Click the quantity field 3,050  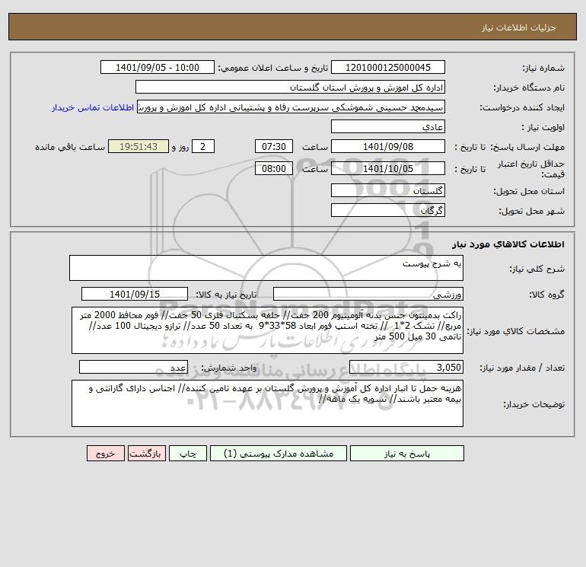coord(406,368)
